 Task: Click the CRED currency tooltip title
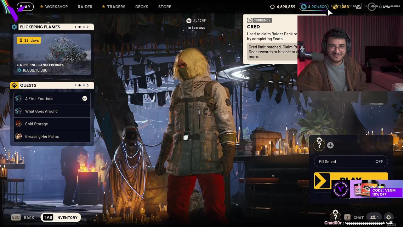coord(253,27)
